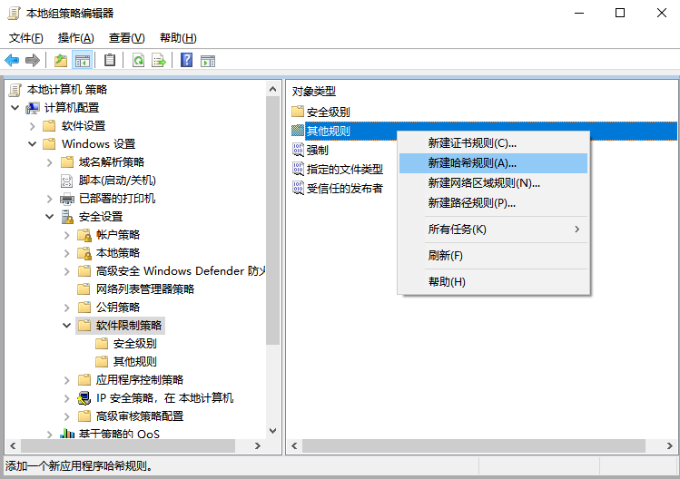Collapse the 安全设置 tree node

point(50,216)
